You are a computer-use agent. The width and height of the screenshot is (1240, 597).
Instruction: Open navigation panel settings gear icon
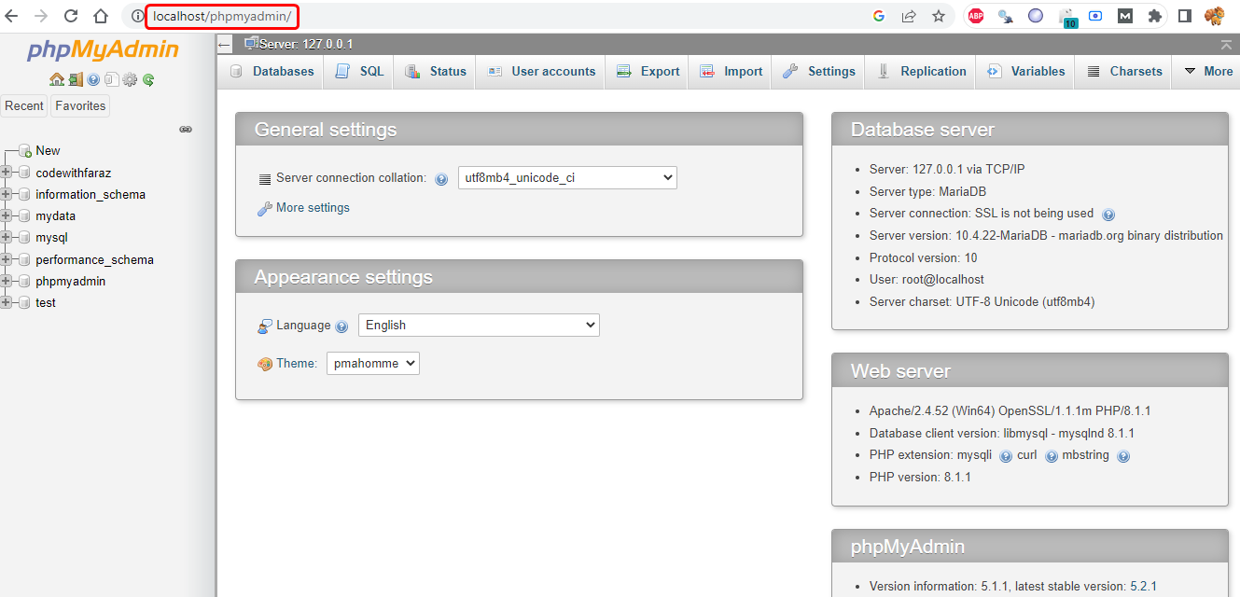pyautogui.click(x=130, y=80)
